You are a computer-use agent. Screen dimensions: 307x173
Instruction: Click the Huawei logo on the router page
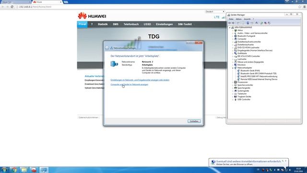point(92,16)
